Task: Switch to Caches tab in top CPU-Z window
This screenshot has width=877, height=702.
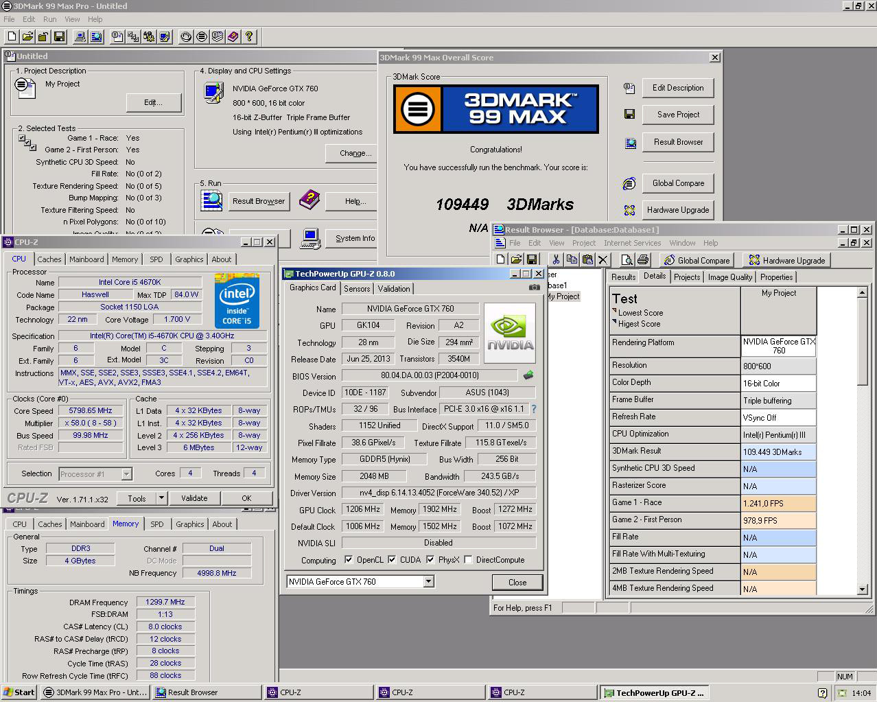Action: 49,259
